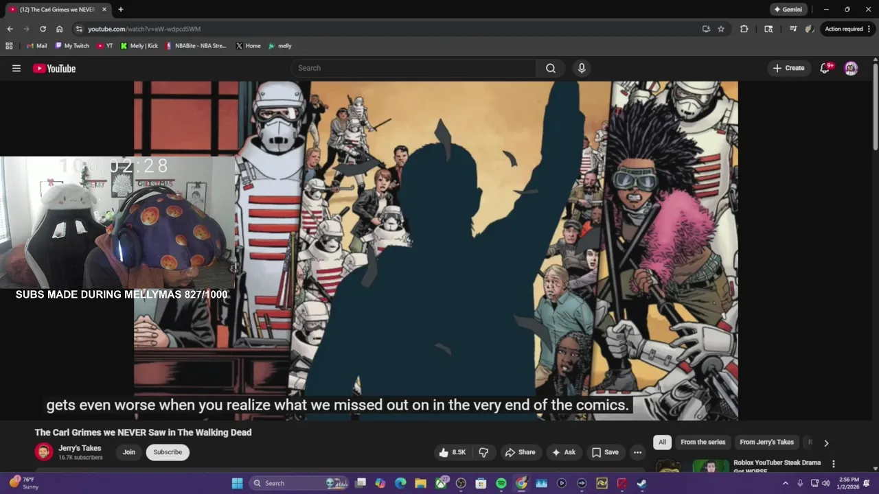Image resolution: width=879 pixels, height=494 pixels.
Task: Click the Ask button under the video
Action: pos(563,452)
